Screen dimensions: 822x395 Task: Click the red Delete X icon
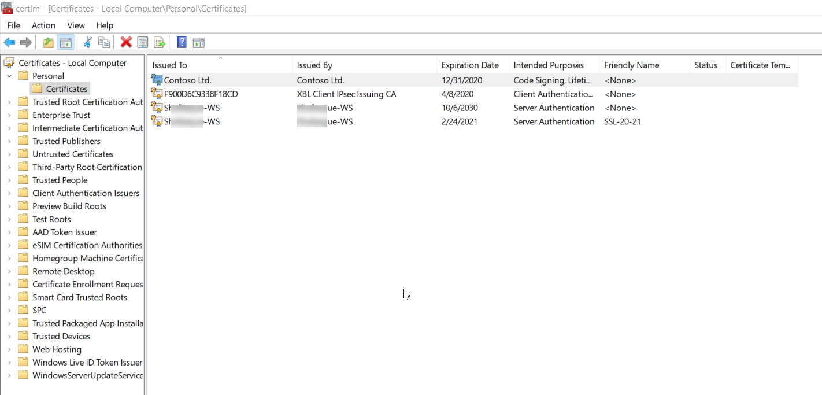pos(126,42)
